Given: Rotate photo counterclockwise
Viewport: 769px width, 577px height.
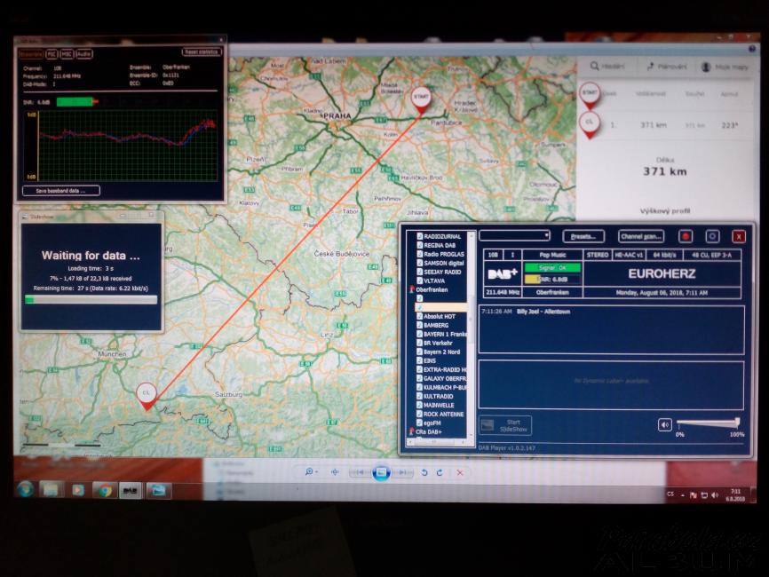Looking at the screenshot, I should click(x=424, y=472).
